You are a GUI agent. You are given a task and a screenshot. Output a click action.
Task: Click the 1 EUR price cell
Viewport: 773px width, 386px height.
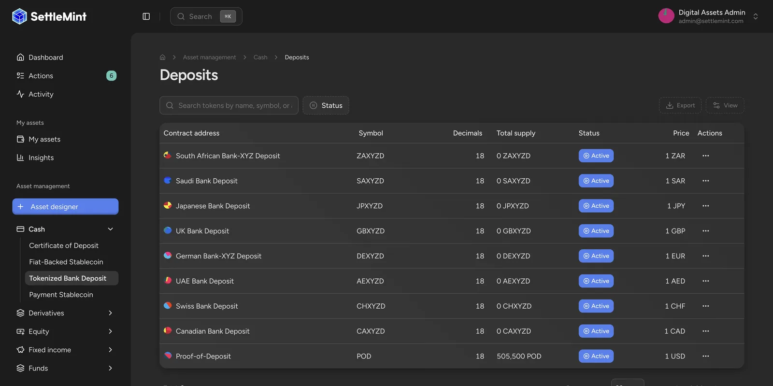(x=675, y=256)
